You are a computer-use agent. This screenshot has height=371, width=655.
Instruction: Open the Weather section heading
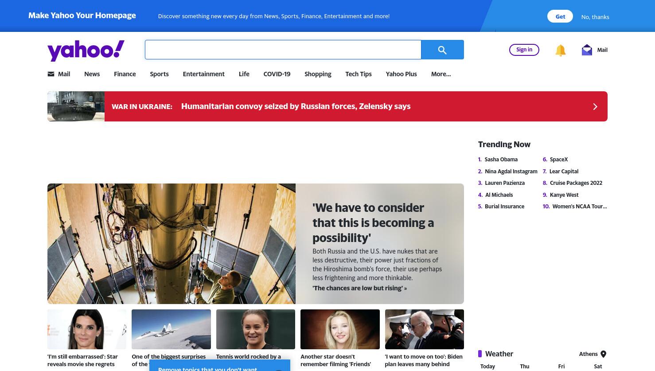pos(499,354)
